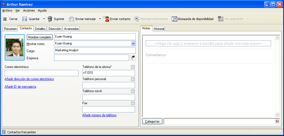Image resolution: width=284 pixels, height=136 pixels.
Task: Expand the Ver asignación dropdown arrow
Action: point(248,19)
